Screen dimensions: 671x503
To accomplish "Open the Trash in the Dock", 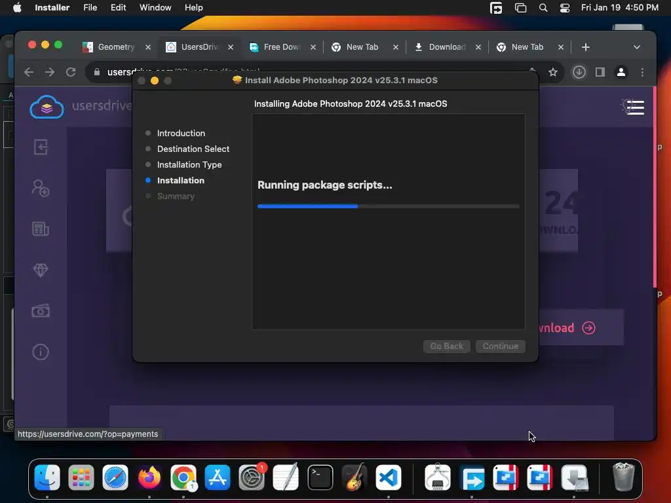I will (x=623, y=477).
